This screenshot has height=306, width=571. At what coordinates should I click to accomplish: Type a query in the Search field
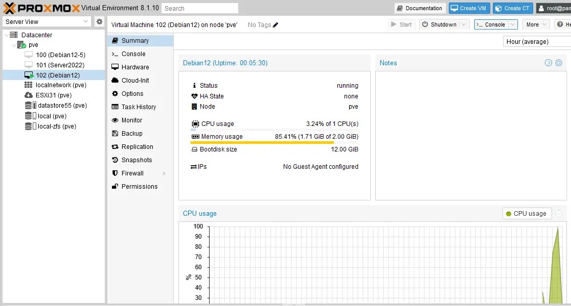tap(199, 8)
